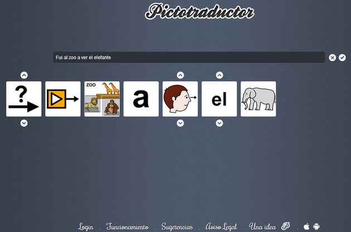Image resolution: width=351 pixels, height=232 pixels.
Task: Select the 'el' word pictogram
Action: click(x=219, y=99)
